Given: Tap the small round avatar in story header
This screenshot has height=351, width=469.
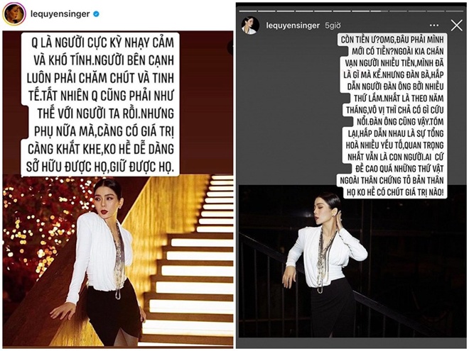Looking at the screenshot, I should tap(250, 26).
